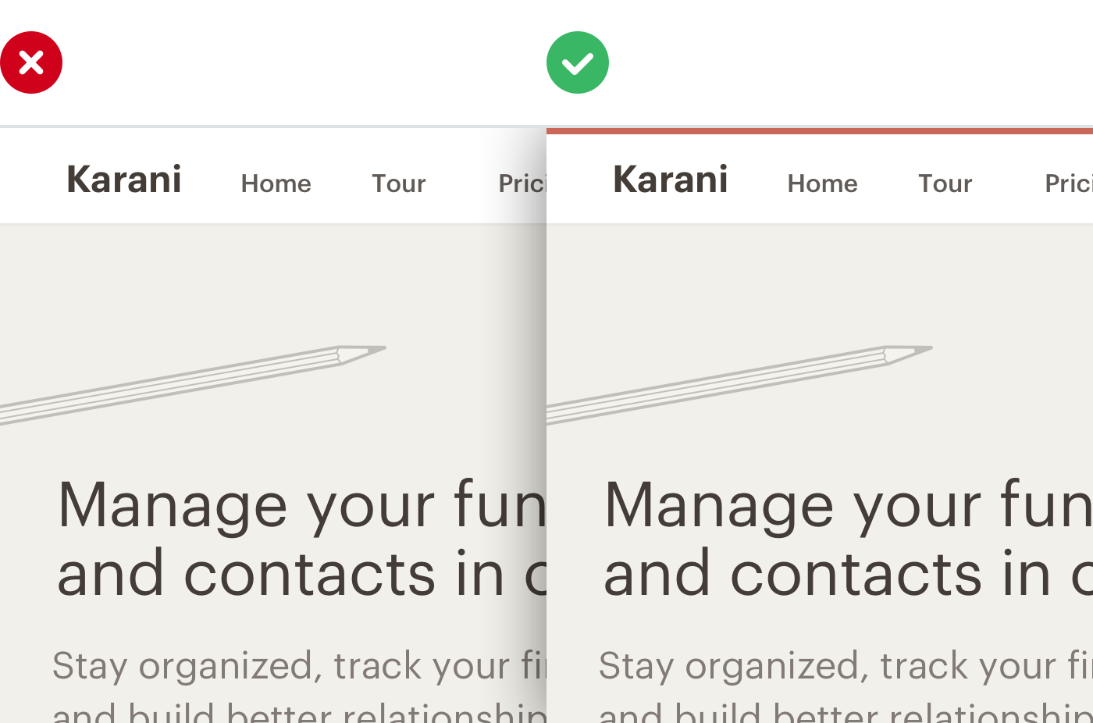The height and width of the screenshot is (723, 1093).
Task: Click the cut-off Pricing link under the red X
Action: pyautogui.click(x=522, y=183)
